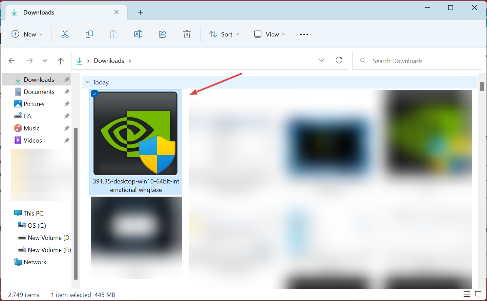Click the pin icon beside Videos
The width and height of the screenshot is (487, 301).
tap(67, 141)
